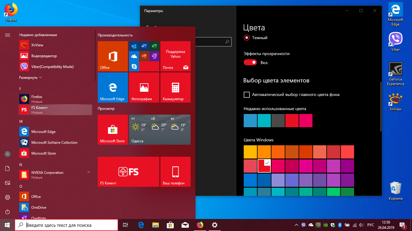Click the Office live tile
Screen dimensions: 412x231
tap(113, 56)
